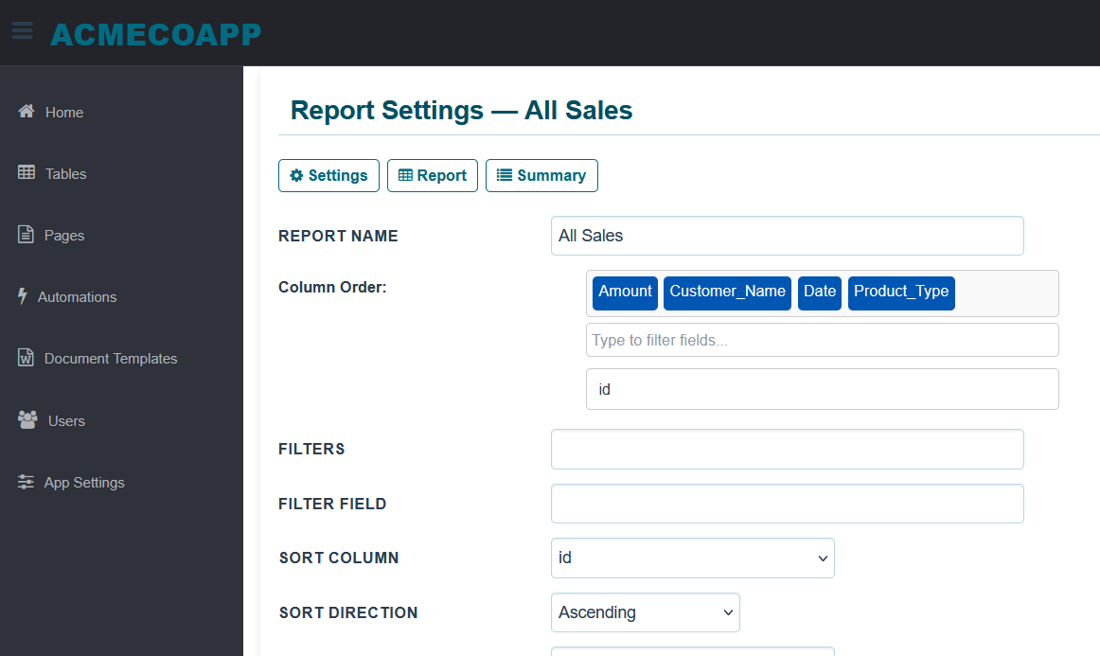
Task: Switch to the Summary tab
Action: pos(541,175)
